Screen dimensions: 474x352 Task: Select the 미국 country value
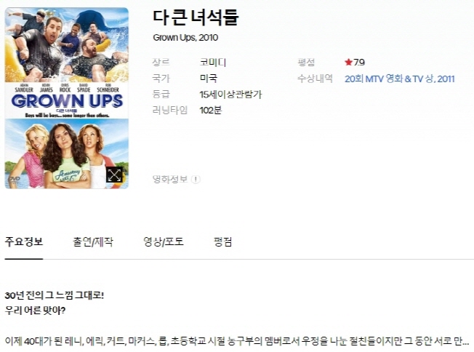208,79
